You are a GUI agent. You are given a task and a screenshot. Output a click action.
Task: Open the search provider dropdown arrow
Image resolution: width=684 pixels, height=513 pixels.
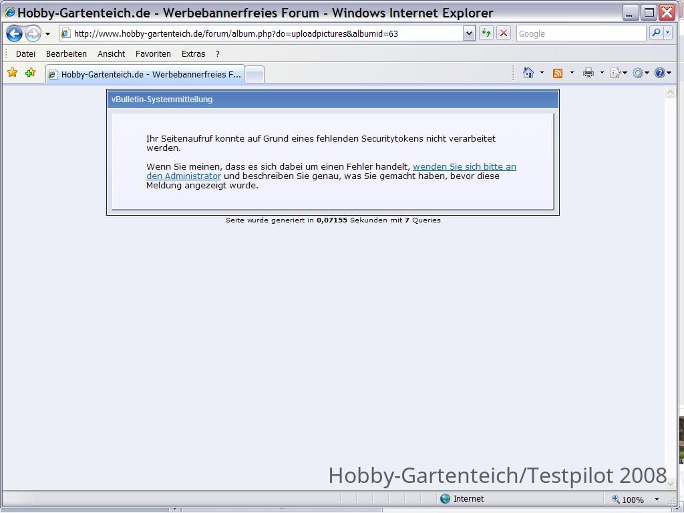pos(668,33)
